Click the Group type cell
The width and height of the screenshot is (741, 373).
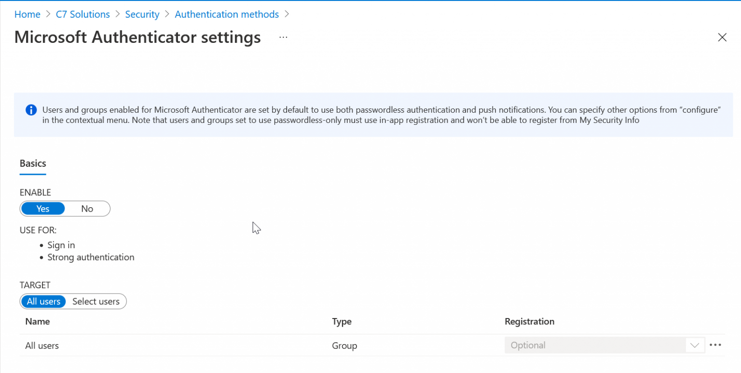pos(344,346)
